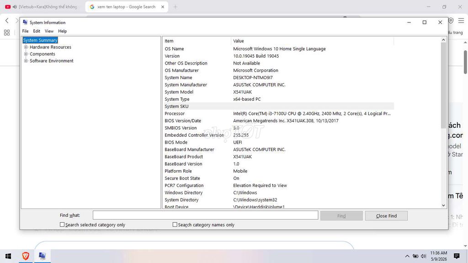Select the Hardware Resources category
This screenshot has height=263, width=468.
pyautogui.click(x=50, y=47)
